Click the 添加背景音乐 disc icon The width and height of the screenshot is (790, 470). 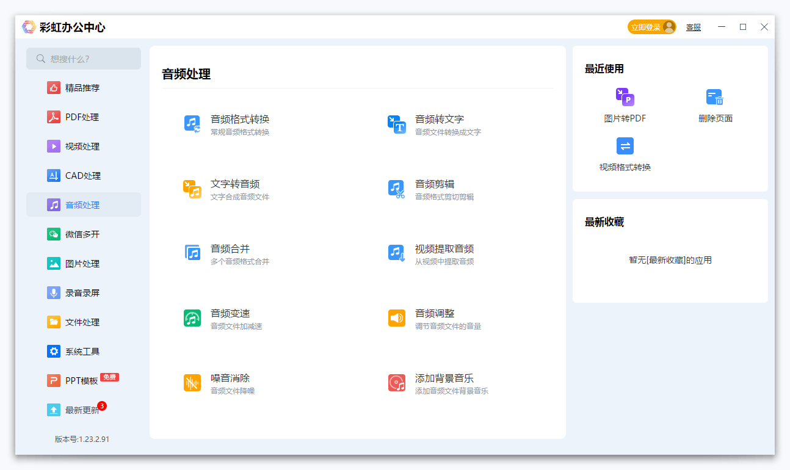click(397, 383)
